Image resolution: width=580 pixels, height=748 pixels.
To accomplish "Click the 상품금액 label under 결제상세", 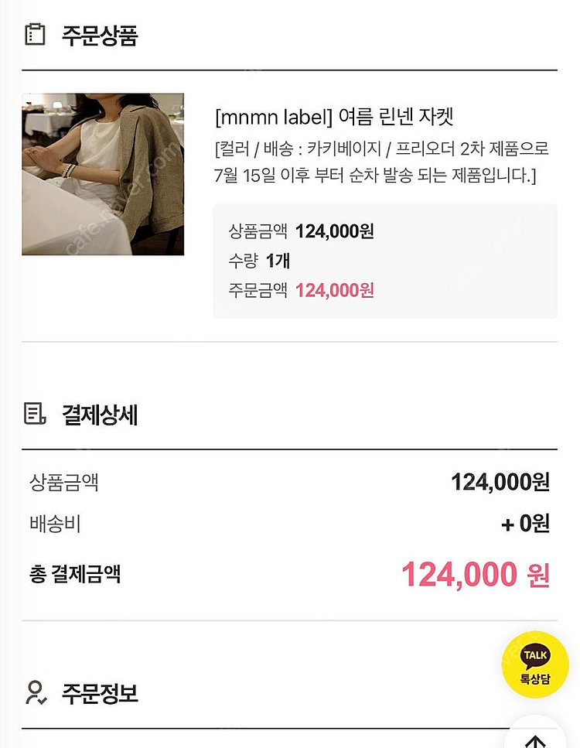I will [x=64, y=483].
